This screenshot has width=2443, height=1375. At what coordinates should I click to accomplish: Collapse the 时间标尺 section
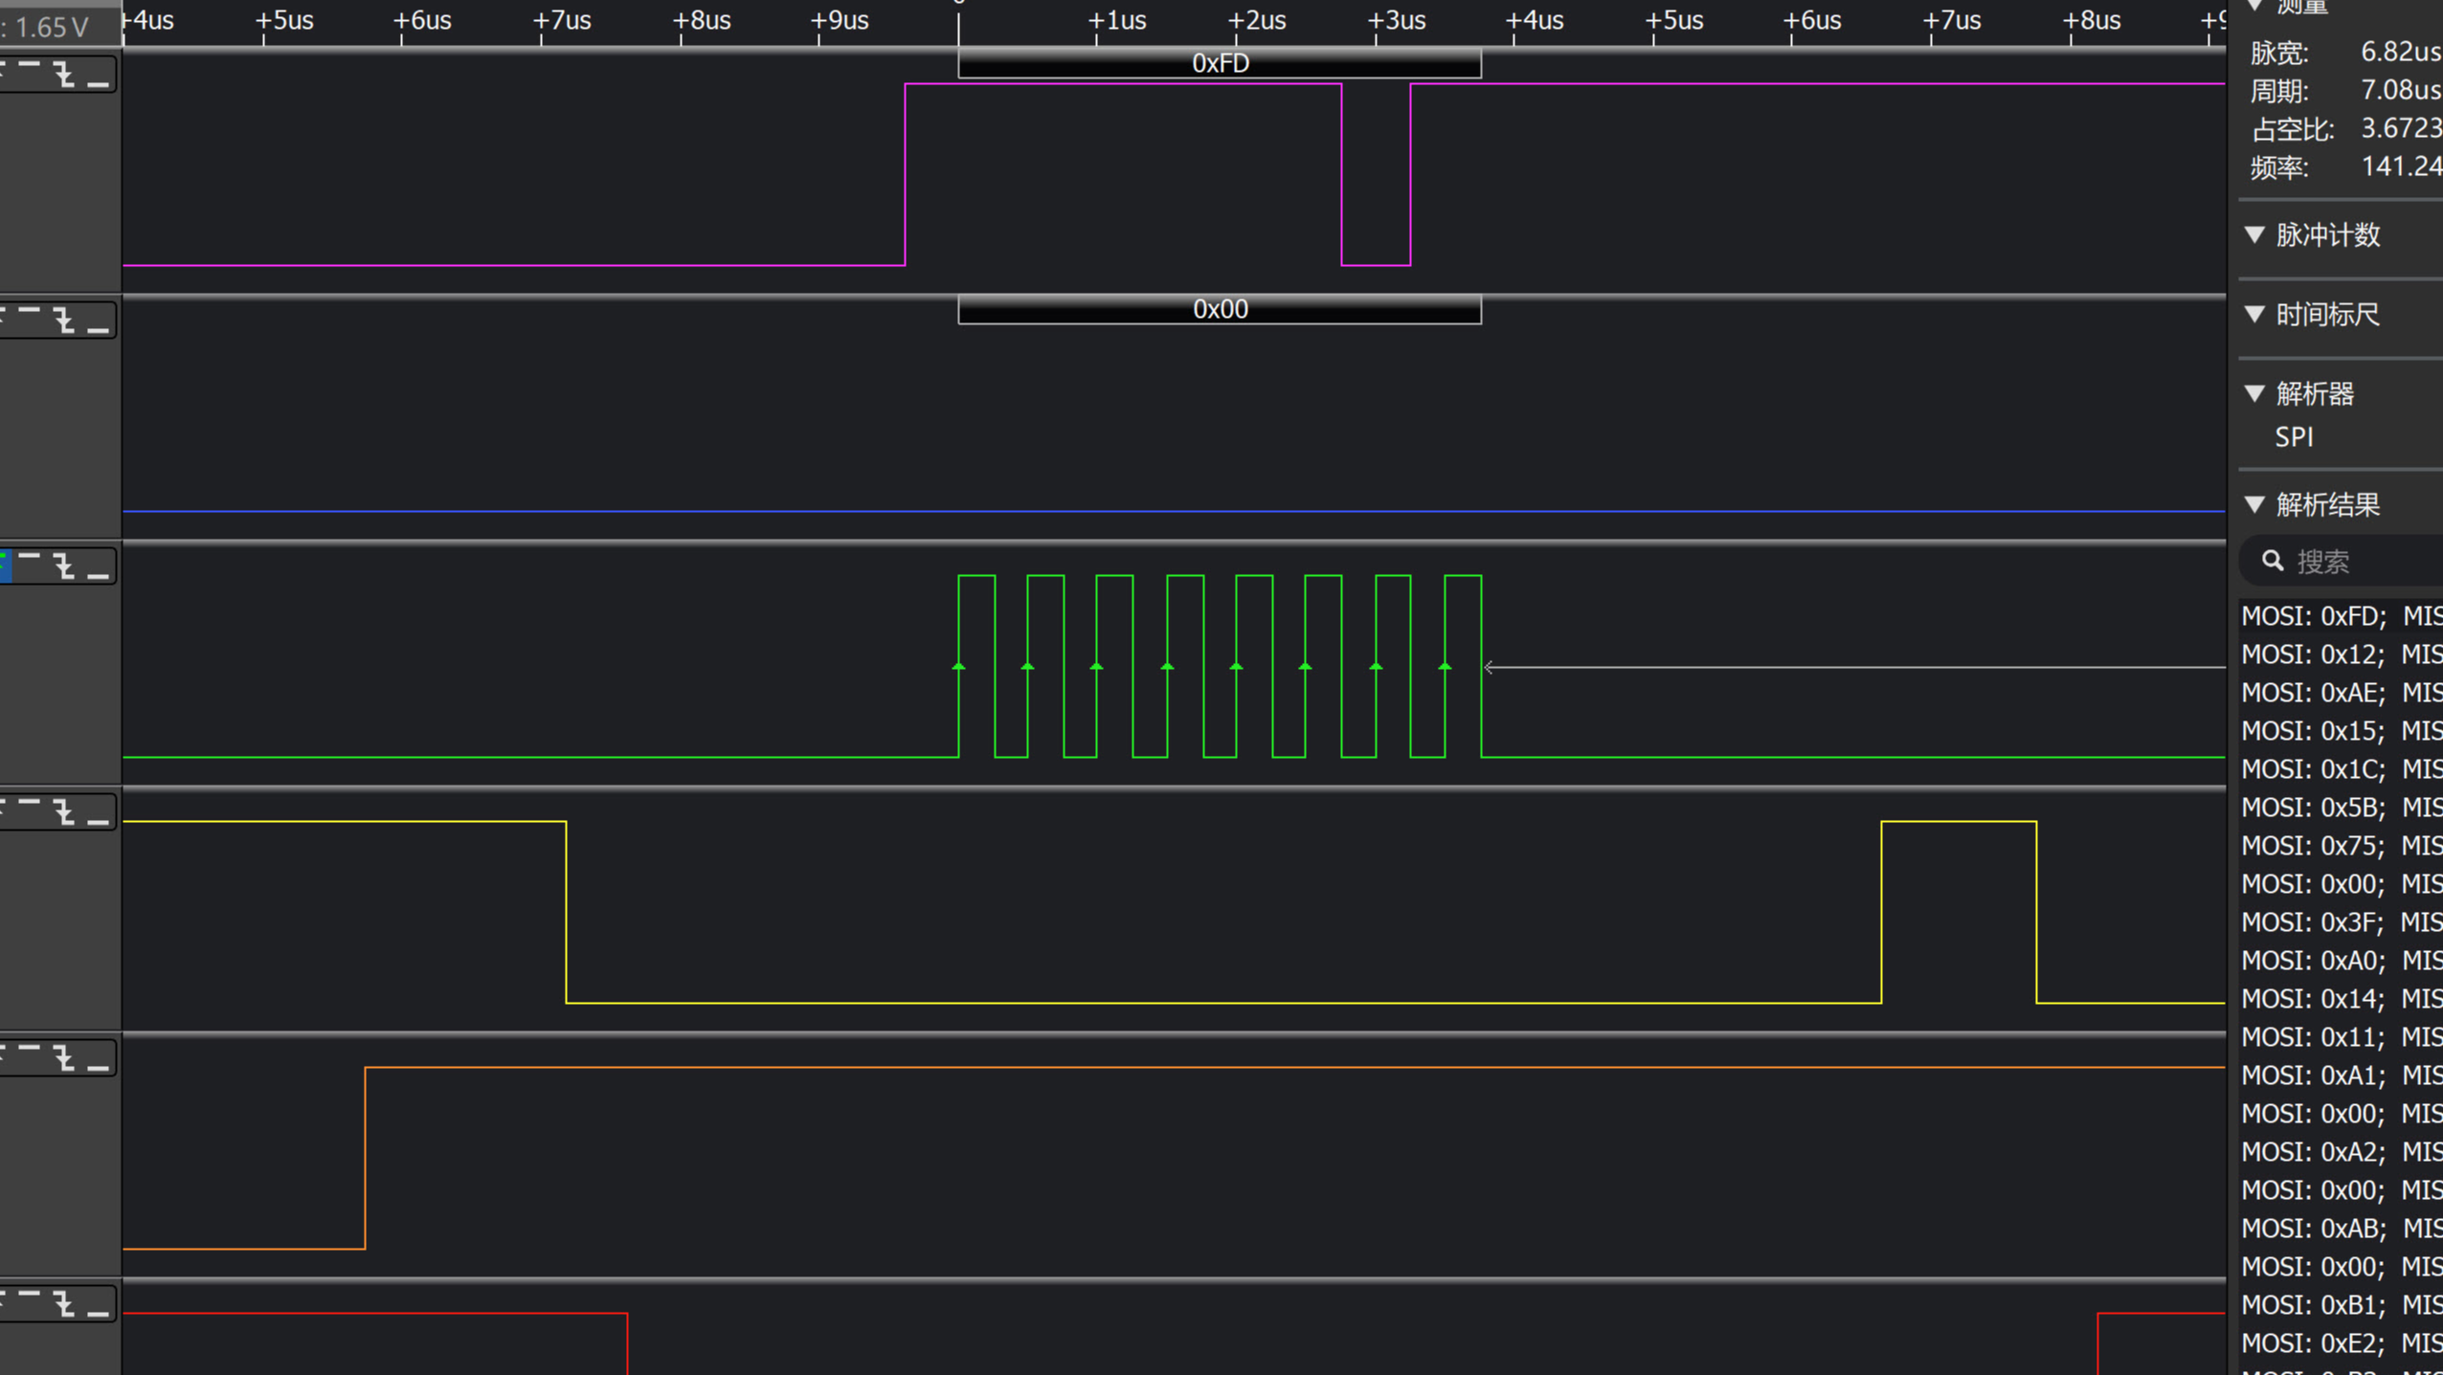click(x=2255, y=314)
